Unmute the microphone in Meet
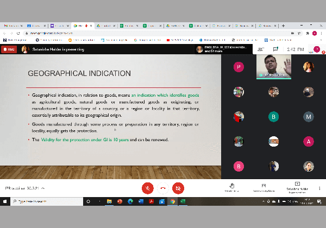This screenshot has height=228, width=326. pyautogui.click(x=147, y=188)
